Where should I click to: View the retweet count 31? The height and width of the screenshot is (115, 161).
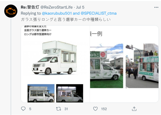tap(66, 109)
